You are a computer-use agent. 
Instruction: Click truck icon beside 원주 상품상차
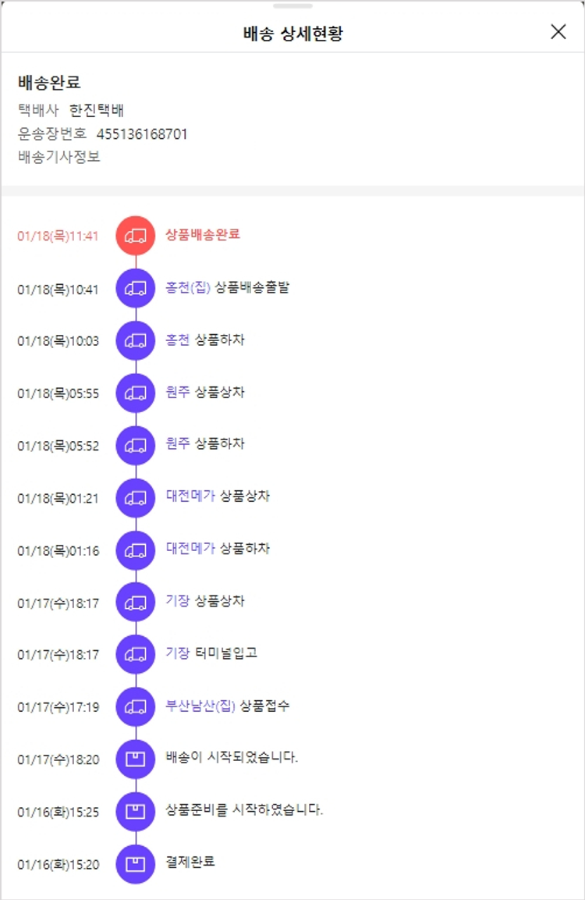click(x=136, y=393)
